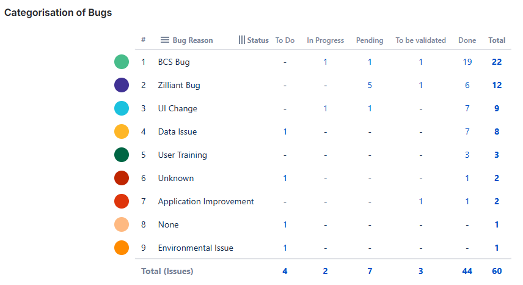Viewport: 523px width, 285px height.
Task: Open the grand total 60 issues link
Action: click(x=496, y=271)
